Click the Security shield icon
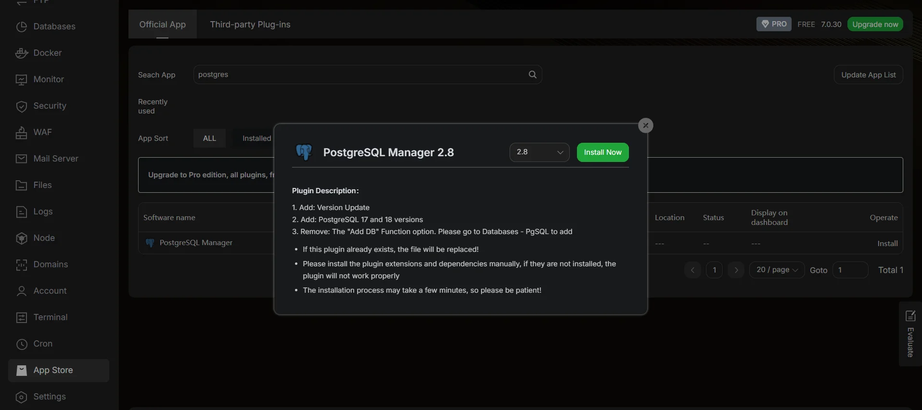Image resolution: width=922 pixels, height=410 pixels. click(21, 106)
